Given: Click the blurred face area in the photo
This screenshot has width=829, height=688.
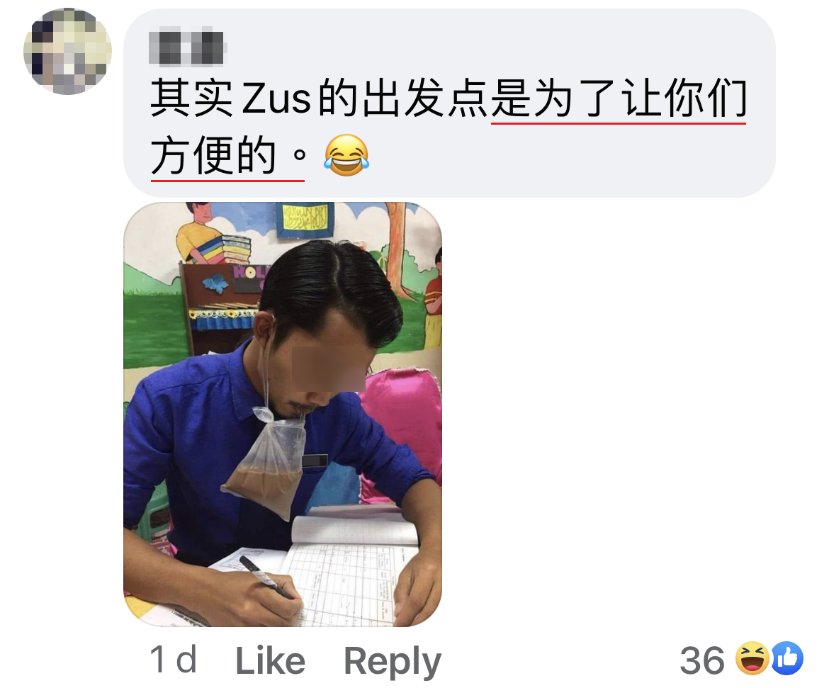Looking at the screenshot, I should click(328, 368).
